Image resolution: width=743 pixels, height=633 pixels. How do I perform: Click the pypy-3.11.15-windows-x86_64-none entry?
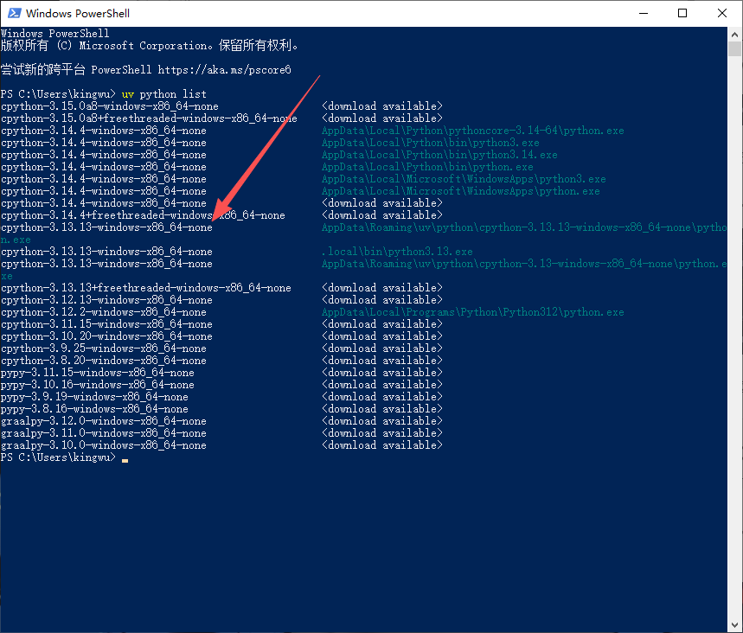[x=98, y=373]
